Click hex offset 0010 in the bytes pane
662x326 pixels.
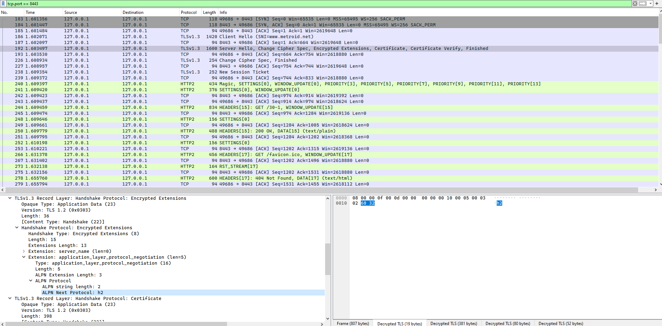[x=341, y=203]
